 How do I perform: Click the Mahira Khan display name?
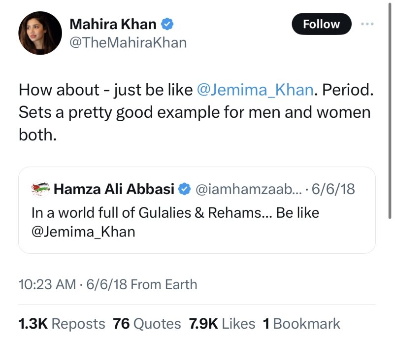pyautogui.click(x=113, y=24)
